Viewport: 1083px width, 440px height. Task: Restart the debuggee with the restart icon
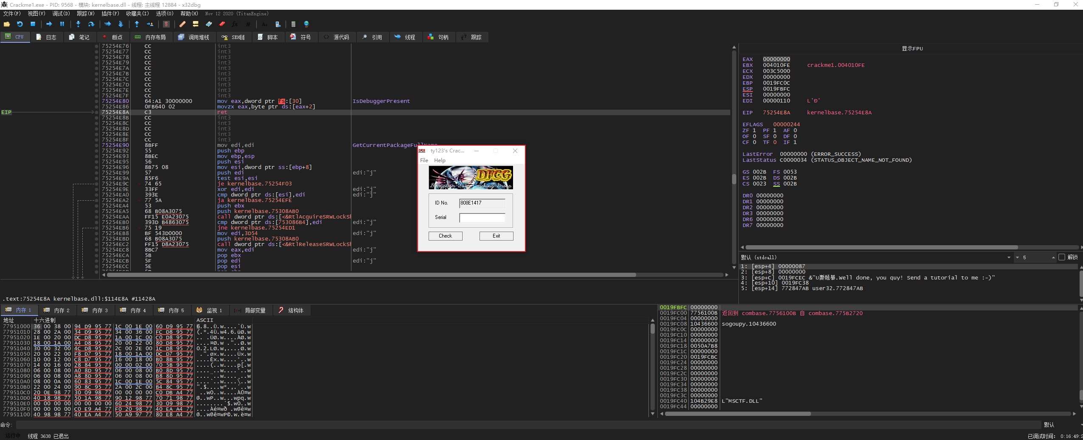click(x=20, y=25)
